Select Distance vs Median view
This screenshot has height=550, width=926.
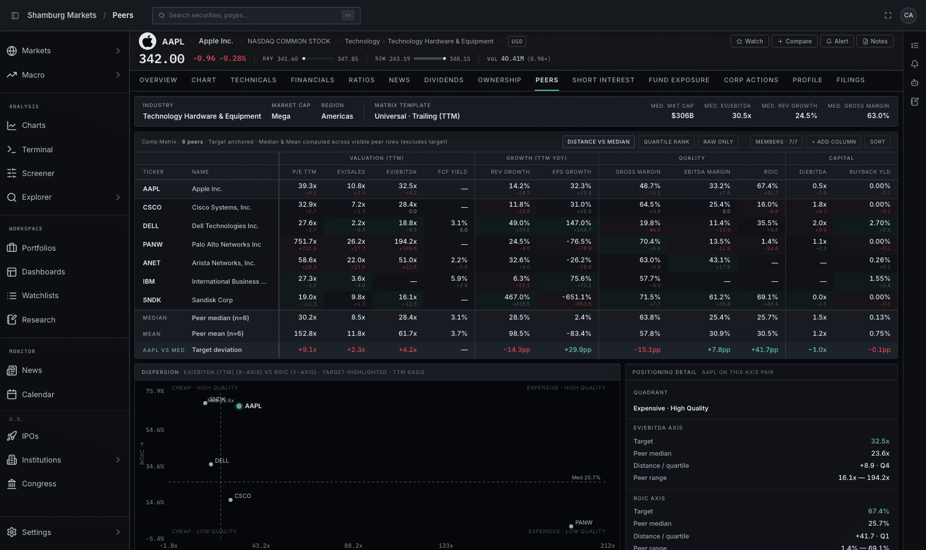598,142
